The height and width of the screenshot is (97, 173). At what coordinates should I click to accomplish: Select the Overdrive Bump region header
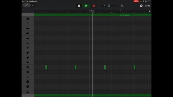[125, 15]
